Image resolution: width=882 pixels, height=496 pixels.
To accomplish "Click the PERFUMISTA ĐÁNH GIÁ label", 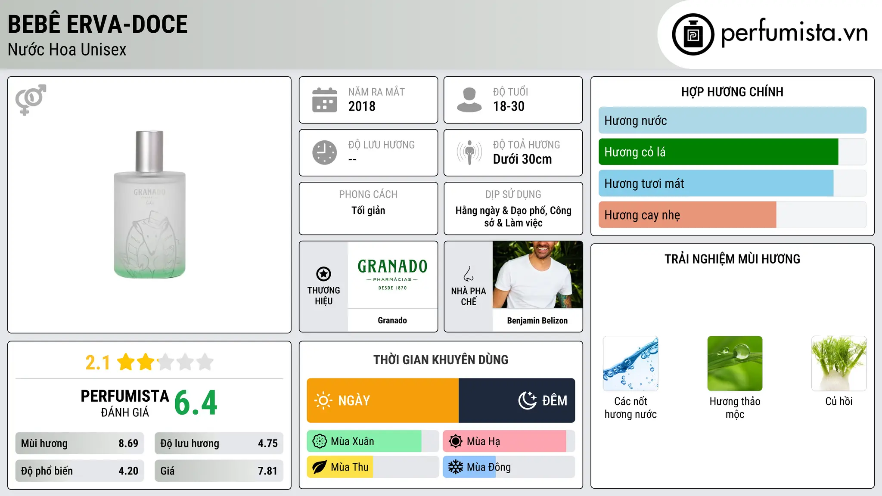I will tap(125, 403).
